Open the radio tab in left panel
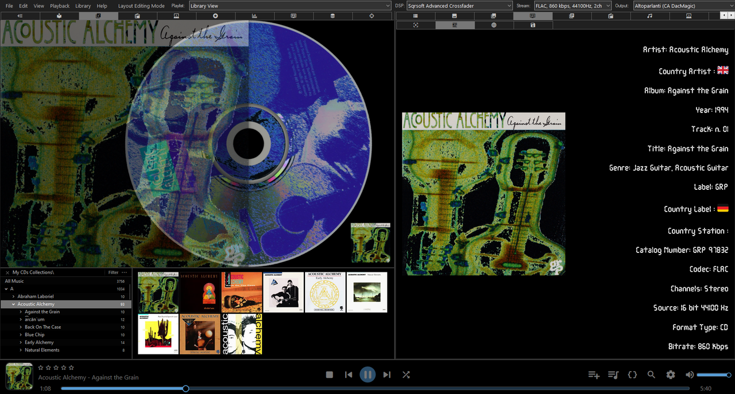735x394 pixels. (137, 16)
